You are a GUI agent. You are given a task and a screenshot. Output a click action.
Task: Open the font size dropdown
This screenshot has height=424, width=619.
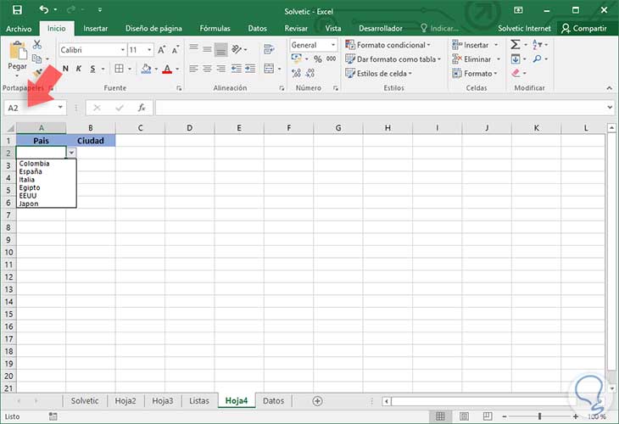[149, 50]
